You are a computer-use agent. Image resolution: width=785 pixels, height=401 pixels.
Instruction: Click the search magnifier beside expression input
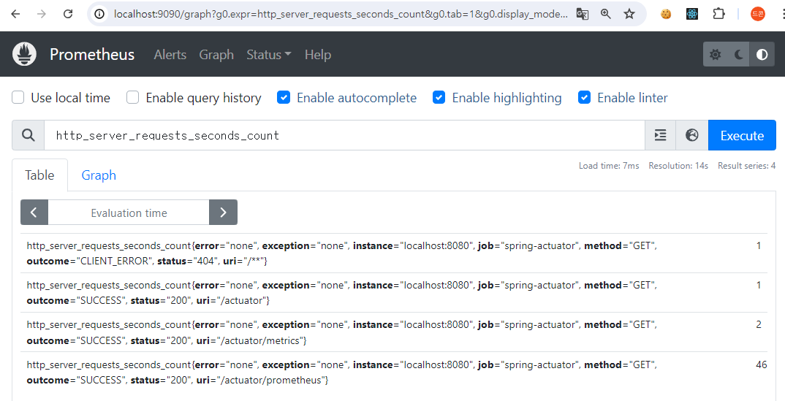(x=29, y=135)
